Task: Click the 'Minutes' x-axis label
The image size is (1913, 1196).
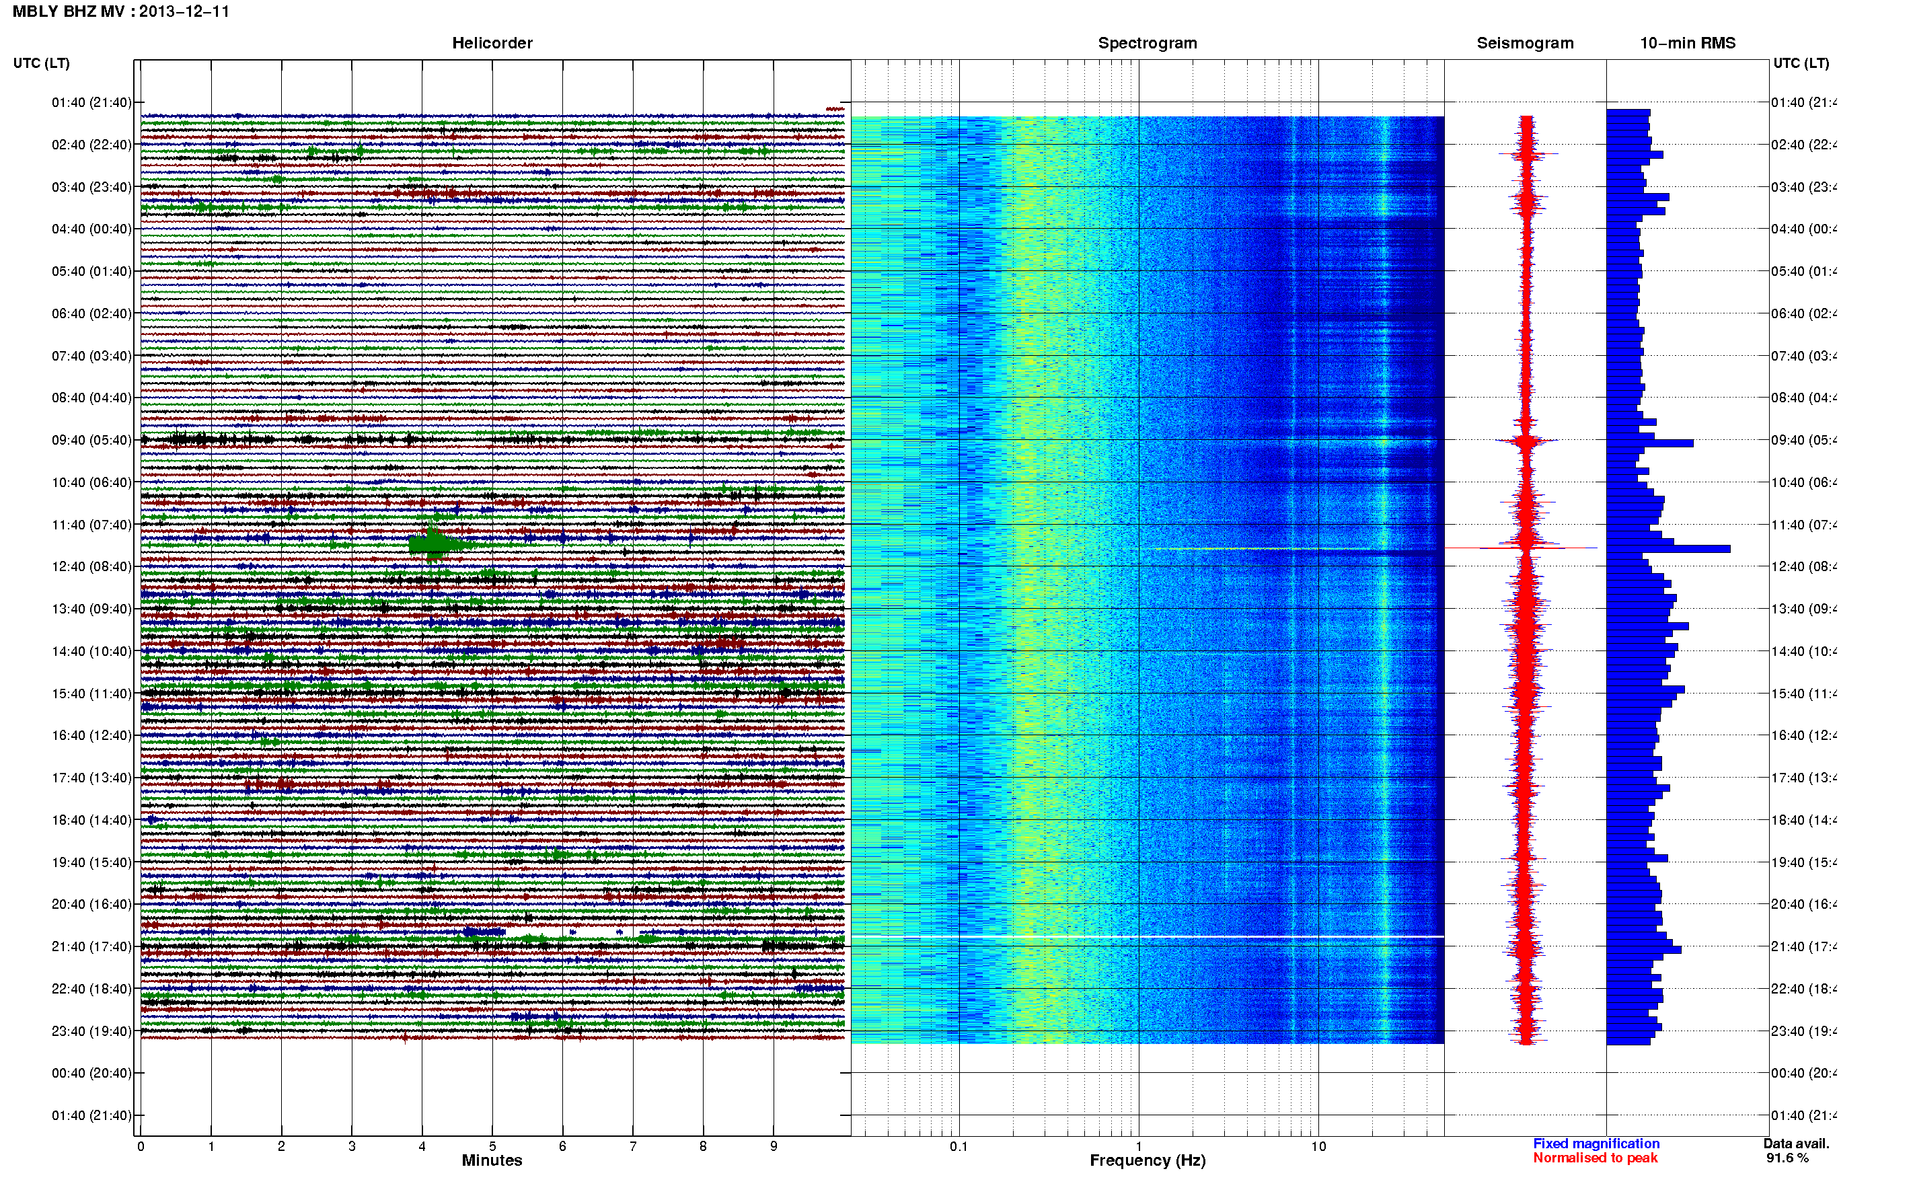Action: click(x=492, y=1160)
